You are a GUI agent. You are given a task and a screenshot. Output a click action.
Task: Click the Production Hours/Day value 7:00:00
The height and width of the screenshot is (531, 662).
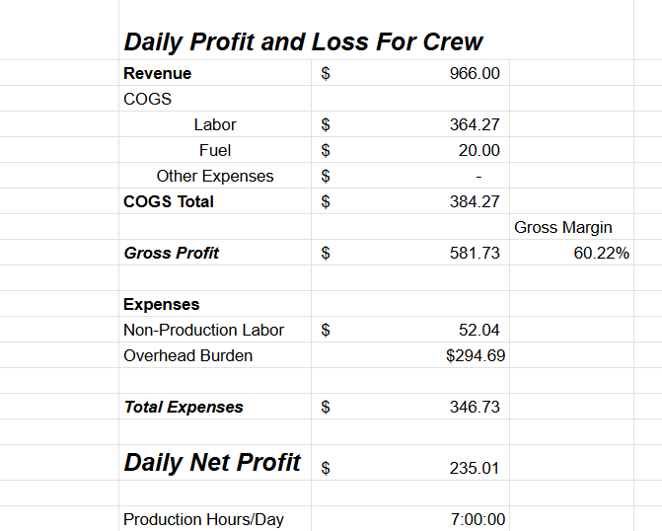478,519
